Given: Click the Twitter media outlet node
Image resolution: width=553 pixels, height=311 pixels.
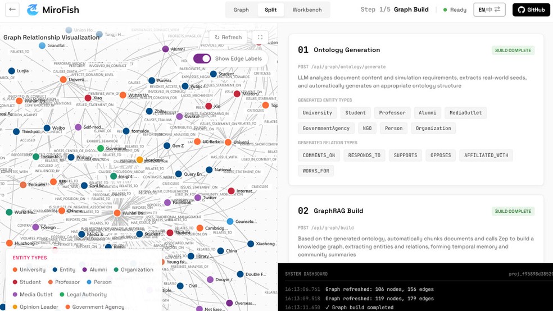Looking at the screenshot, I should 198,198.
